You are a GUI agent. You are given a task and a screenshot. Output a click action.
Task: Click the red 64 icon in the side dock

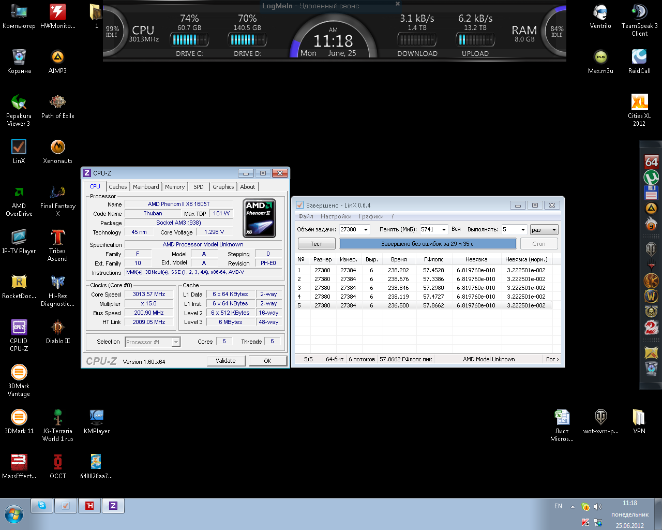pos(651,161)
